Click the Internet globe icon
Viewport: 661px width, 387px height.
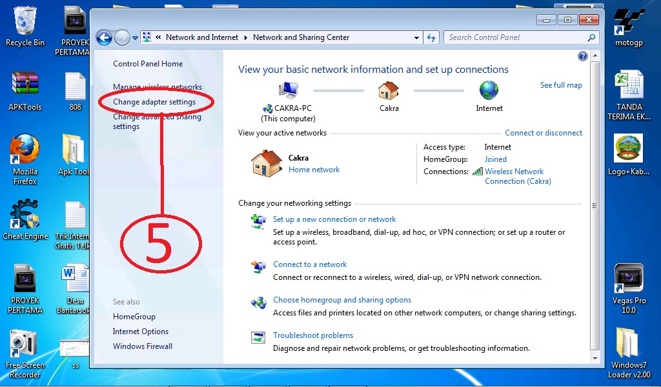coord(489,90)
